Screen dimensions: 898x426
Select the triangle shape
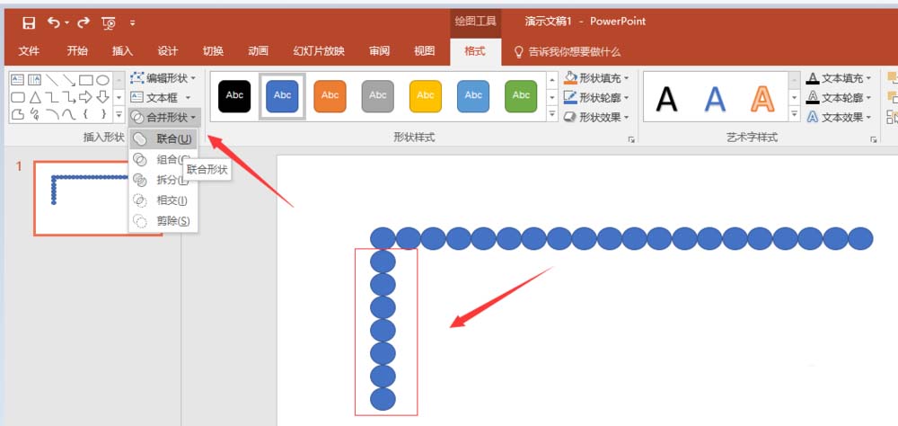35,97
